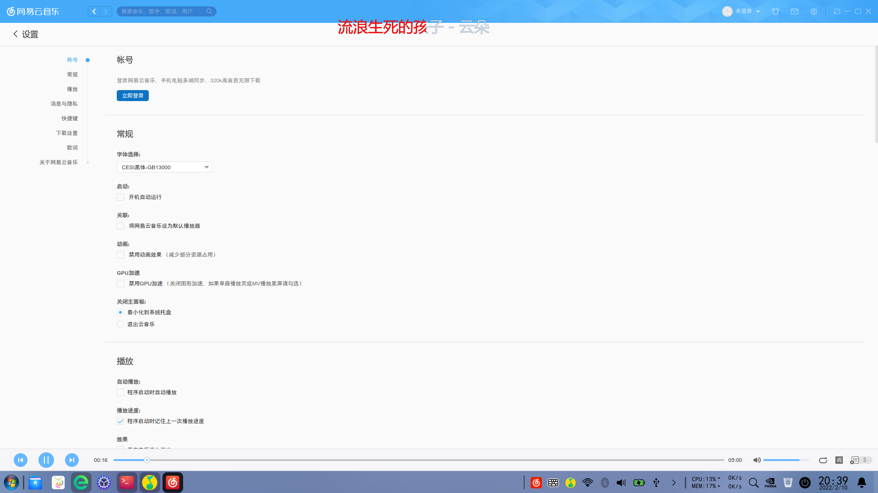Seek on the song progress bar
878x493 pixels.
pyautogui.click(x=419, y=460)
